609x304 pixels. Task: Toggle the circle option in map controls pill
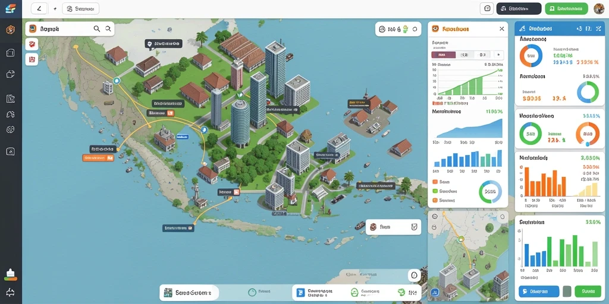tap(415, 29)
